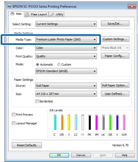Close the Printing Preferences dialog
The image size is (138, 162).
tap(132, 7)
